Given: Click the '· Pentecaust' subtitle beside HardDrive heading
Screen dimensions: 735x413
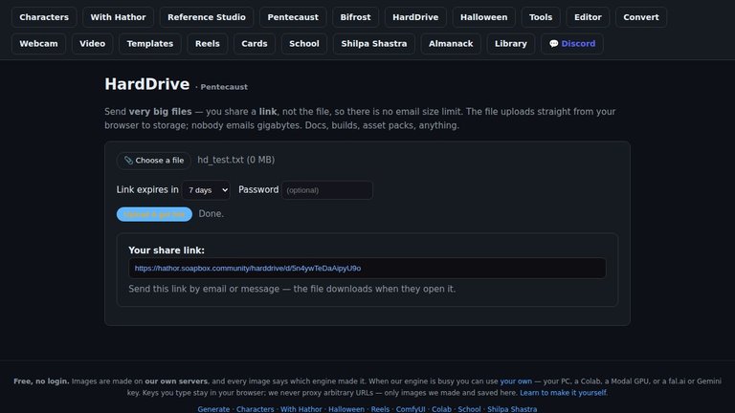Looking at the screenshot, I should tap(221, 87).
